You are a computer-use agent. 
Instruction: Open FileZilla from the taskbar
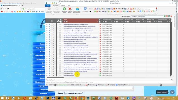click(x=117, y=98)
